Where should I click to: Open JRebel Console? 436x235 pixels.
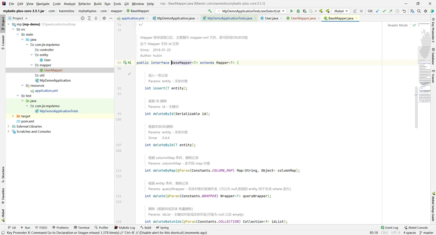[416, 228]
